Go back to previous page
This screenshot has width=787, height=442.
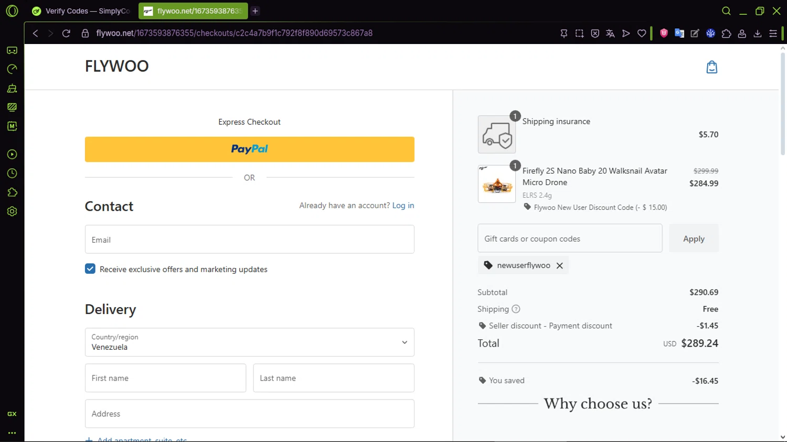coord(35,33)
